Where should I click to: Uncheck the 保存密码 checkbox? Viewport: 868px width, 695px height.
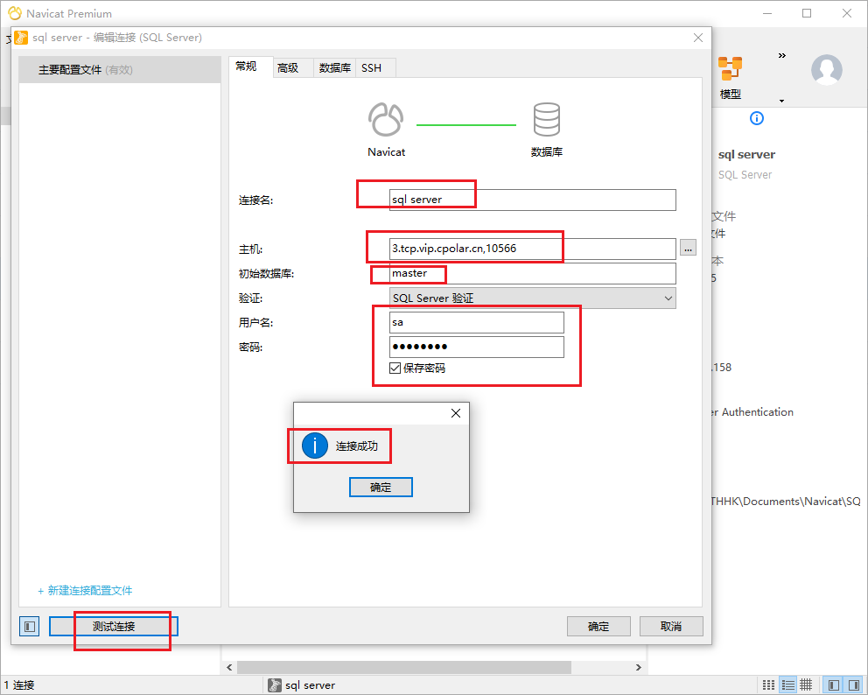point(395,369)
